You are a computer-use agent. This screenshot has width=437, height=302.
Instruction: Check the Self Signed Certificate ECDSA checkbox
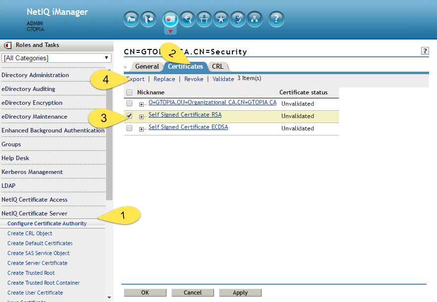coord(130,128)
